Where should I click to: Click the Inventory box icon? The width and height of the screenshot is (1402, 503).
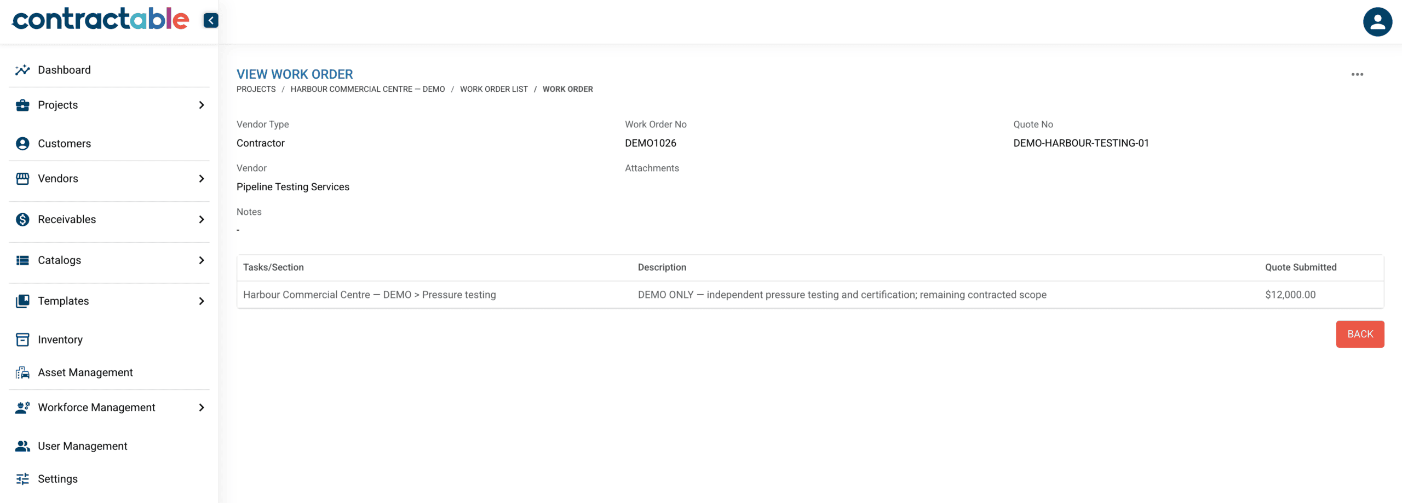point(22,340)
